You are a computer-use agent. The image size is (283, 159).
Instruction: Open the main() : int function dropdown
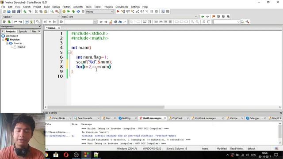196,17
